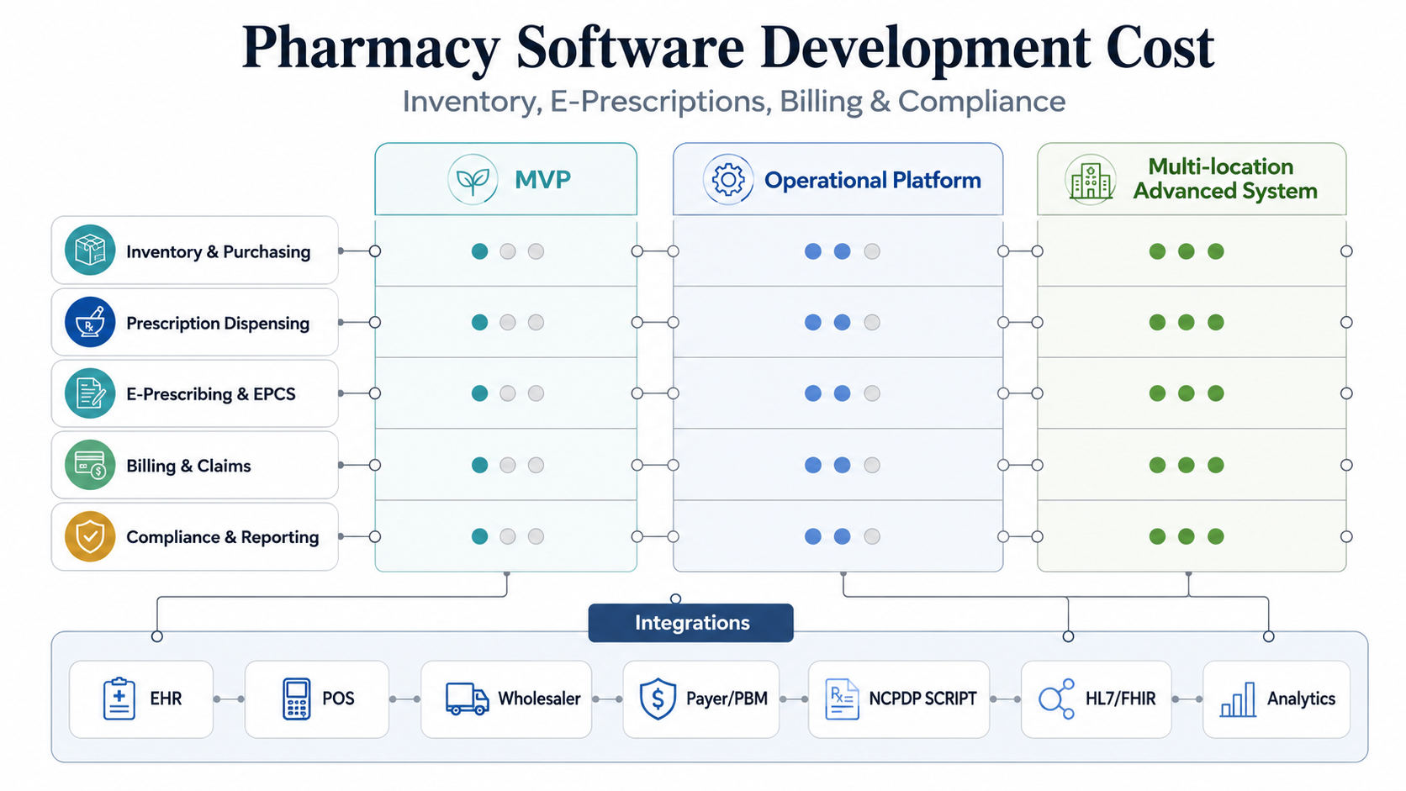Select the Inventory & Purchasing label
1406x791 pixels.
[218, 251]
